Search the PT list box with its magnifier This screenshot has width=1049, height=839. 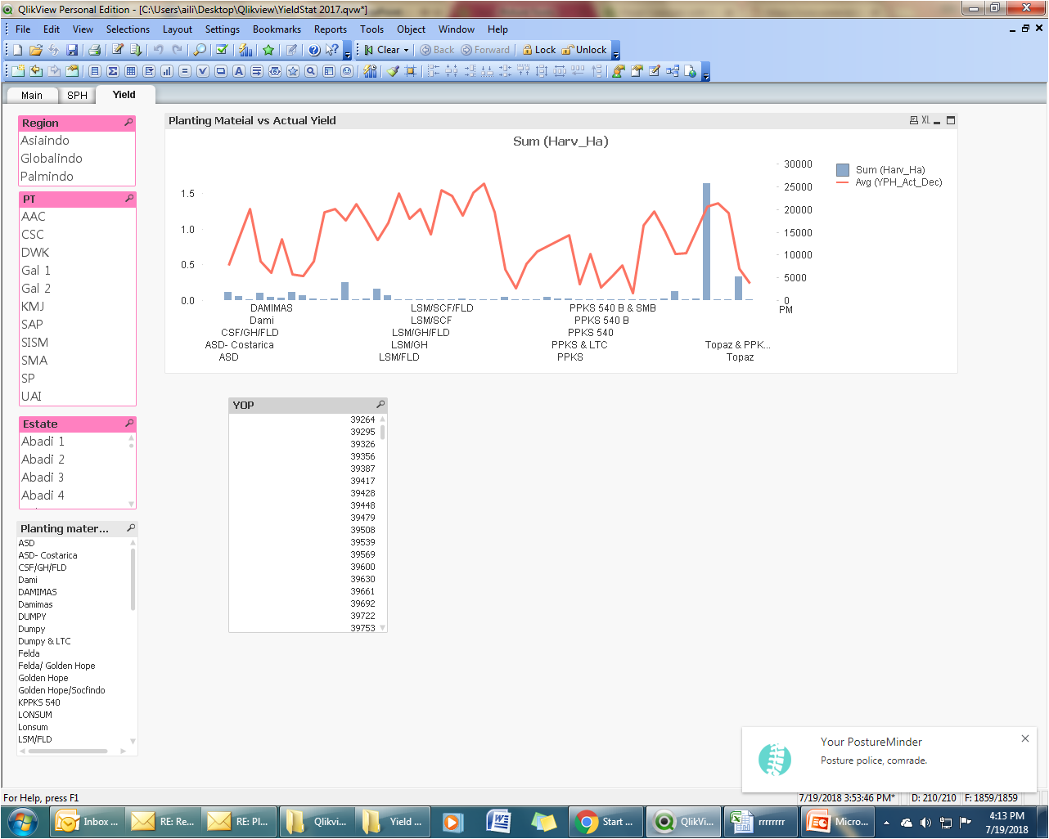coord(129,199)
